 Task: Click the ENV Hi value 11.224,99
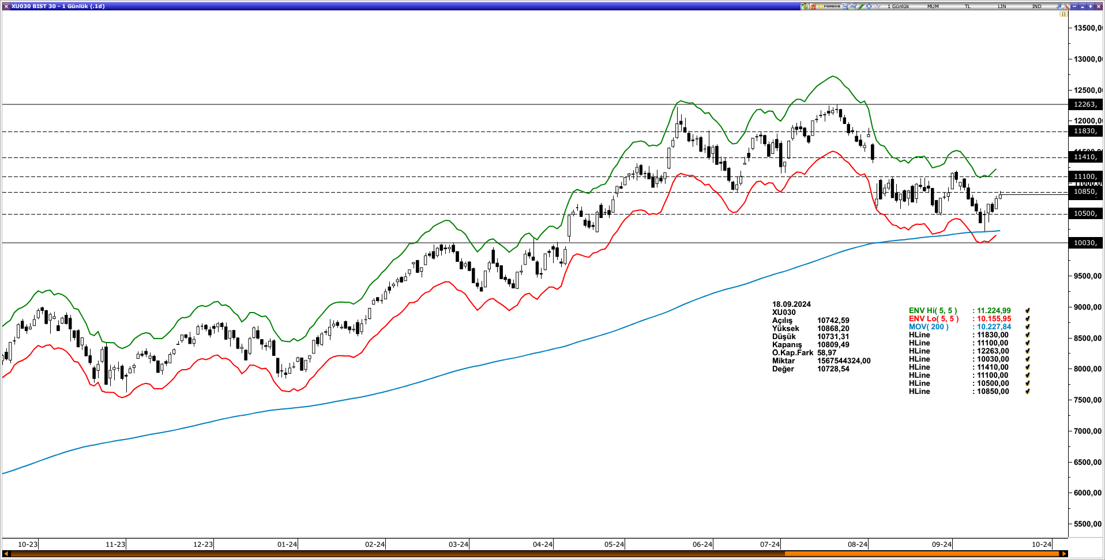point(994,311)
